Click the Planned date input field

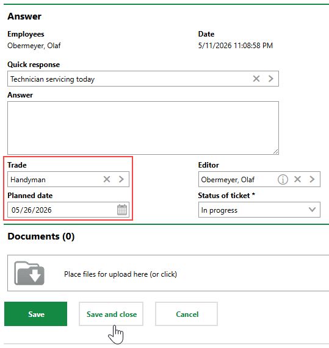pyautogui.click(x=62, y=210)
